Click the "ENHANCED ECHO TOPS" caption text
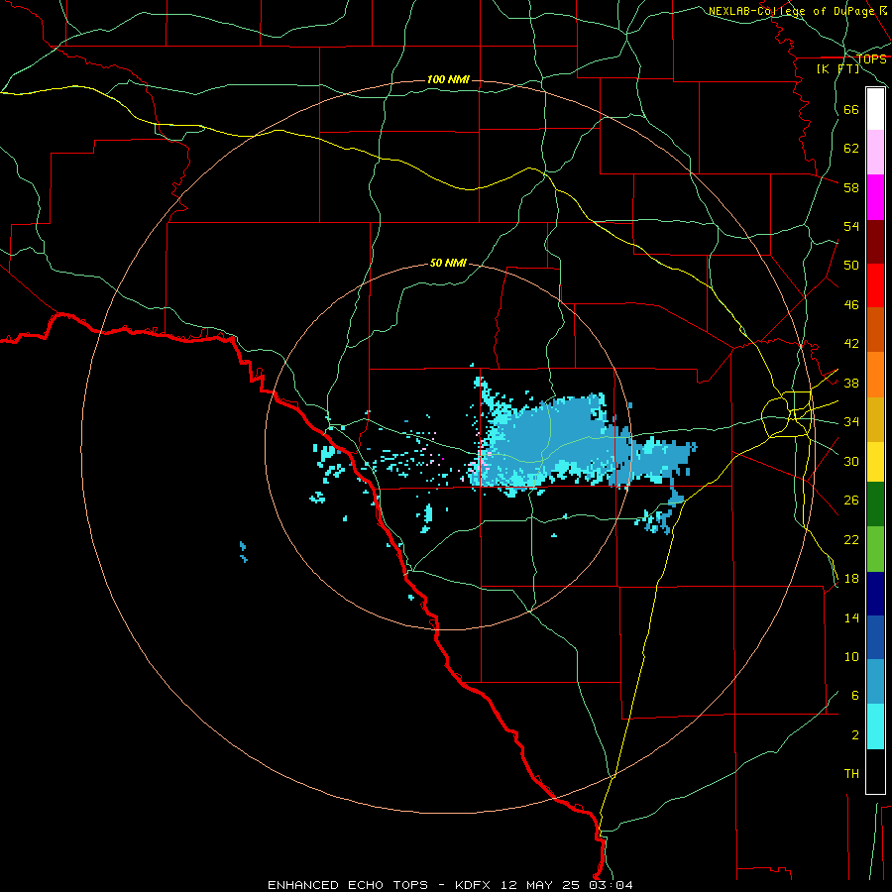The image size is (892, 892). pos(348,885)
